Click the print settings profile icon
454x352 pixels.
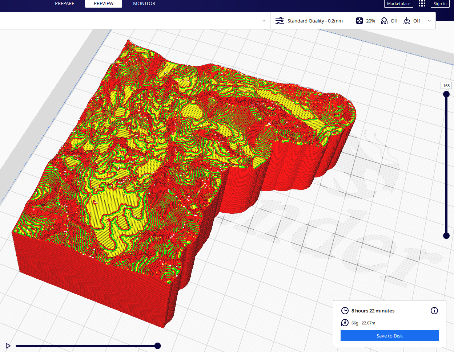click(x=280, y=21)
